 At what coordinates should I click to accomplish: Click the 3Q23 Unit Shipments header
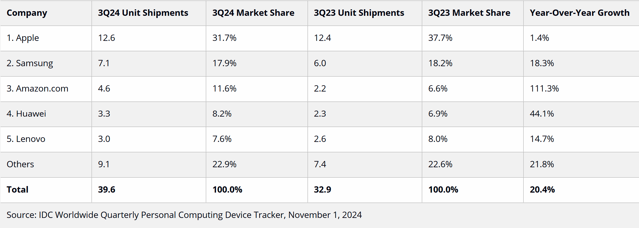[x=359, y=13]
